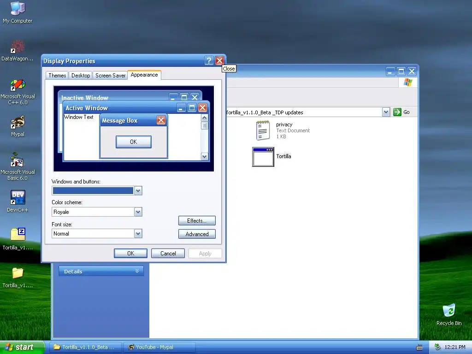Expand the Explorer address bar dropdown arrow
Viewport: 472px width, 354px height.
[x=386, y=112]
